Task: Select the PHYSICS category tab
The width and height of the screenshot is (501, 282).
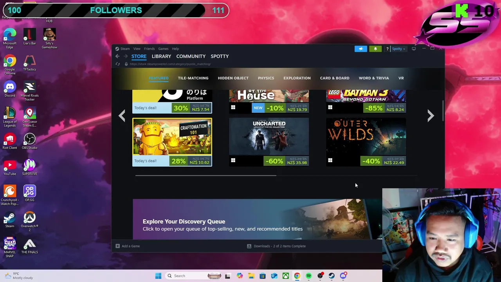Action: (x=266, y=78)
